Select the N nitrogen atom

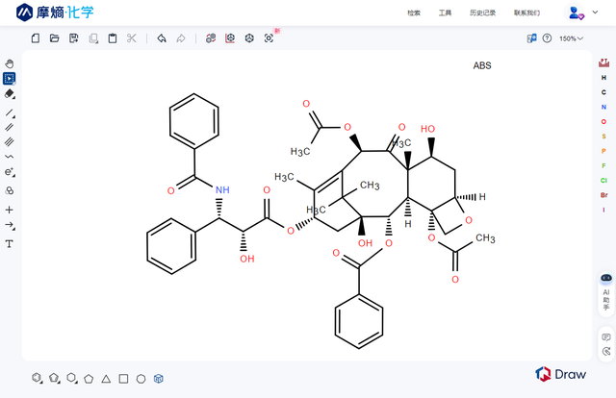603,107
